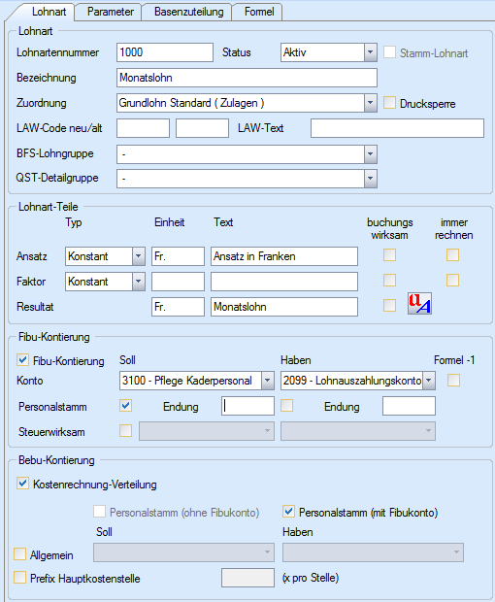Click the Bezeichnung field showing Monatslohn

tap(247, 78)
